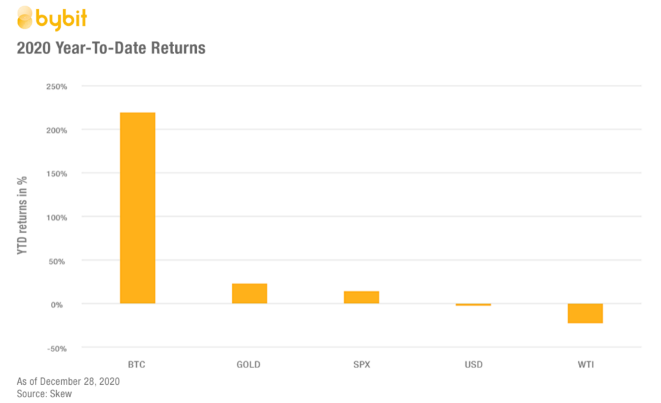The height and width of the screenshot is (403, 661).
Task: Click the Bybit logo icon
Action: (25, 17)
